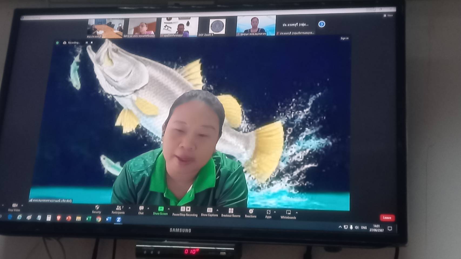Leave the meeting with red Leave button
461x259 pixels.
tap(387, 217)
